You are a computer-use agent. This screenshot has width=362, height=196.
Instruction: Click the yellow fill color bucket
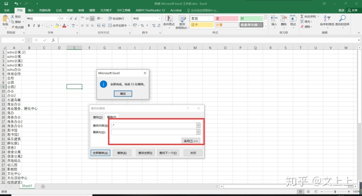[x=57, y=26]
